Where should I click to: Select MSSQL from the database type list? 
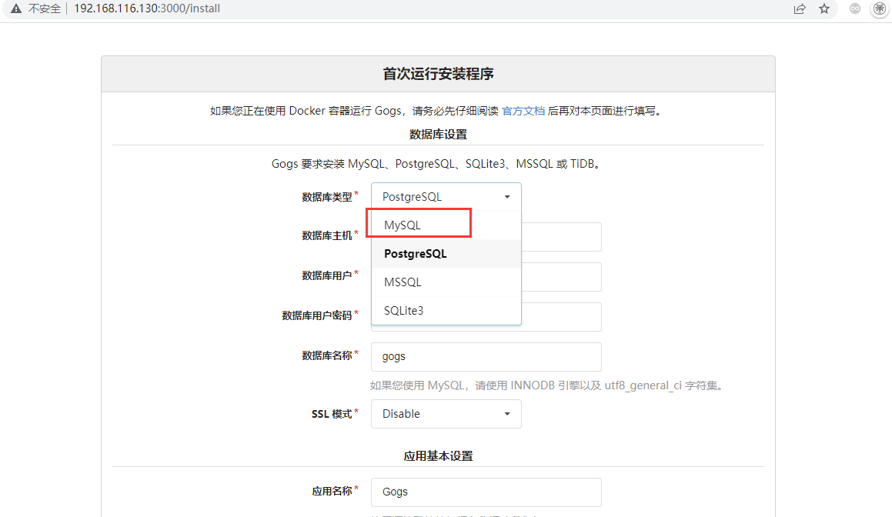point(446,282)
